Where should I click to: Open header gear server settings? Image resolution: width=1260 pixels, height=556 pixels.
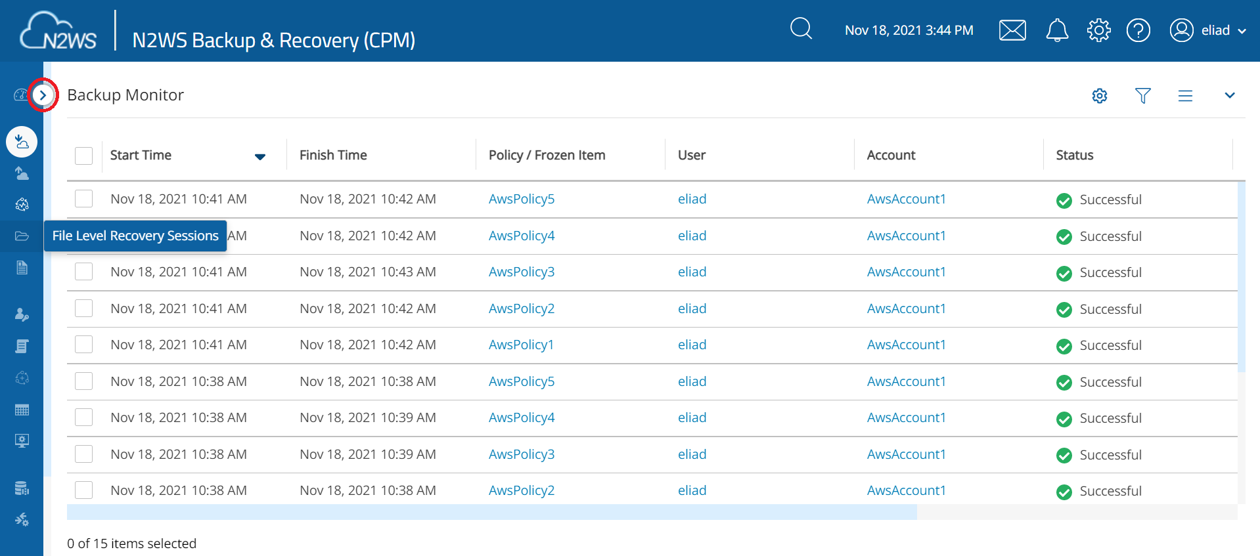pyautogui.click(x=1098, y=30)
